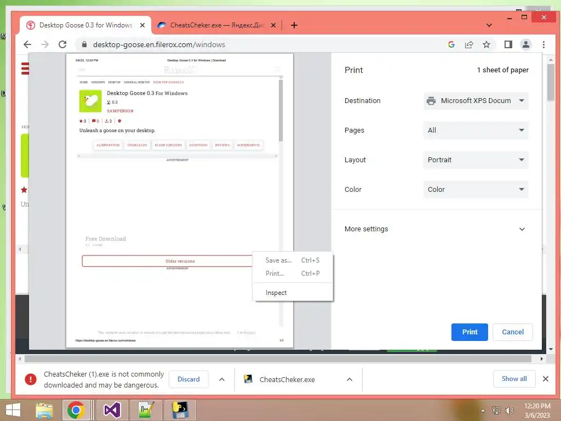The height and width of the screenshot is (421, 561).
Task: Reload the current page
Action: [62, 44]
